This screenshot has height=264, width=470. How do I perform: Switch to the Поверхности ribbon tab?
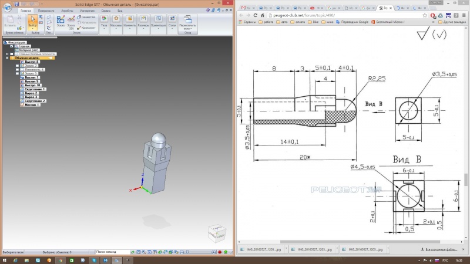46,11
